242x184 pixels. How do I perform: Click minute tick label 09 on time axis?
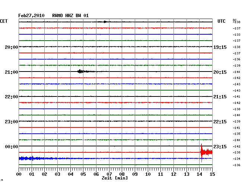click(x=135, y=174)
